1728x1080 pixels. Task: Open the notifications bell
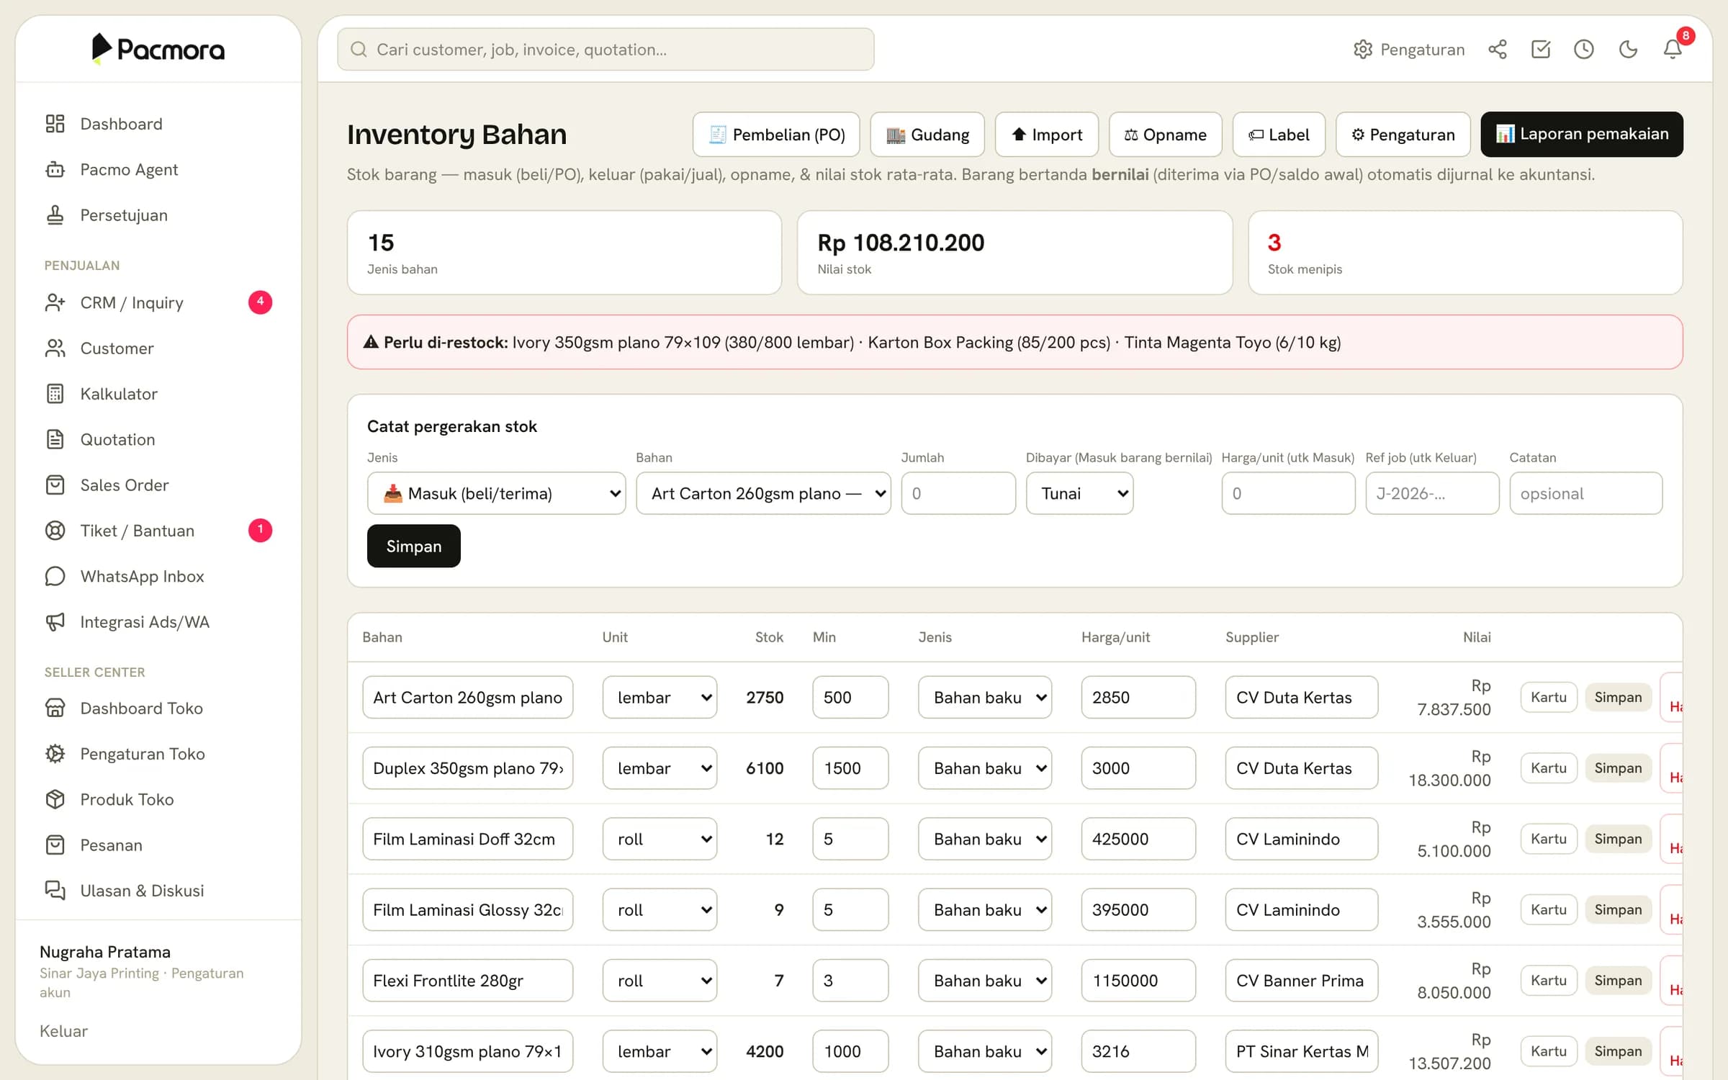1673,49
